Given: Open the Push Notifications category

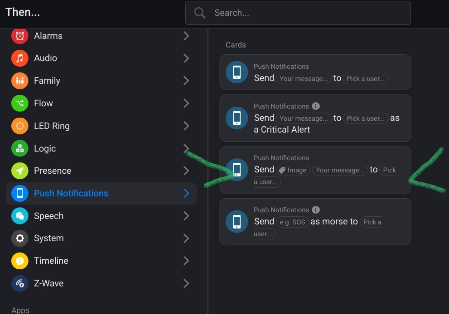Looking at the screenshot, I should (x=71, y=193).
